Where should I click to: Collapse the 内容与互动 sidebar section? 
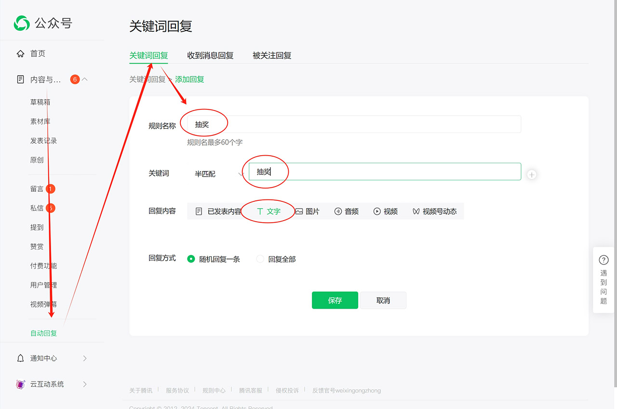click(85, 79)
